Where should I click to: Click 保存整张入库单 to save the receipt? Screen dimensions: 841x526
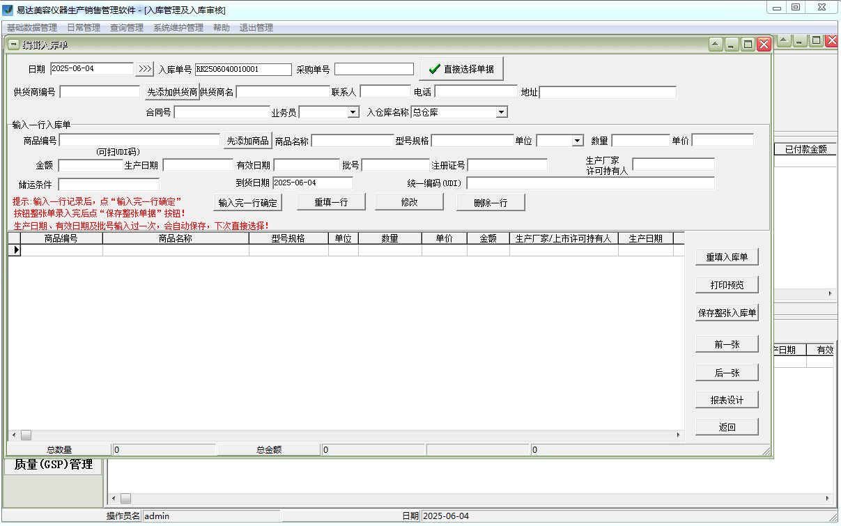[727, 313]
